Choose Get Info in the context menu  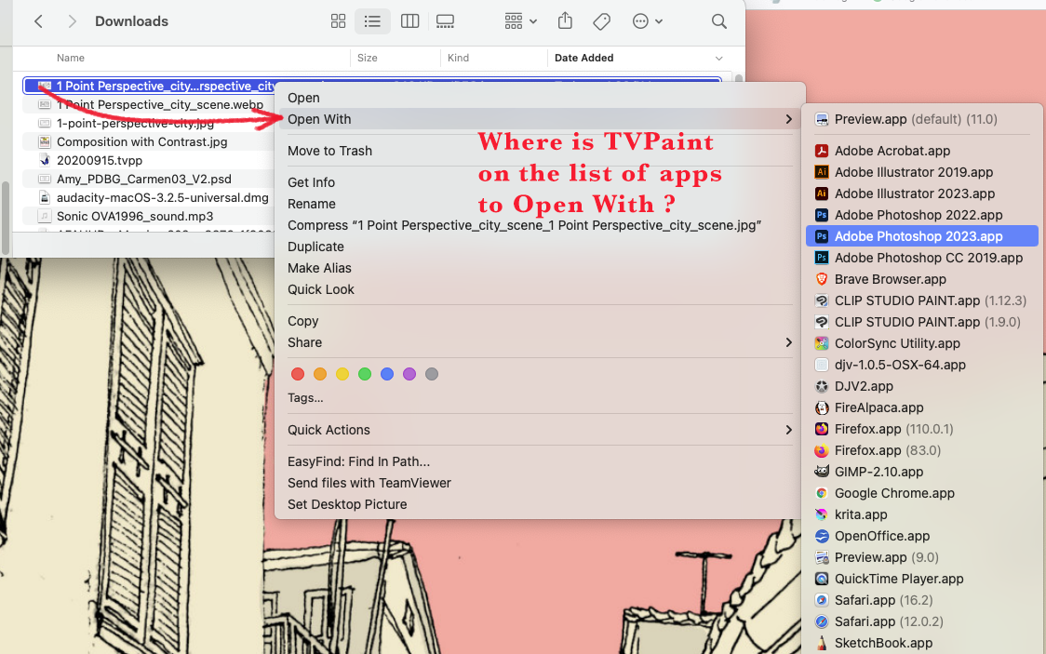click(311, 182)
